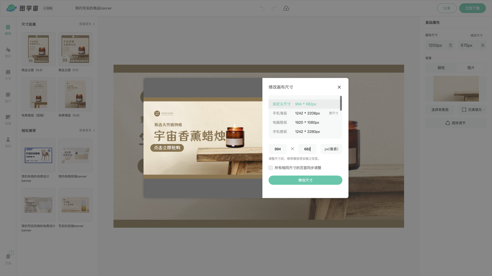Click the 图宇宙 logo
The height and width of the screenshot is (276, 492).
pyautogui.click(x=22, y=8)
